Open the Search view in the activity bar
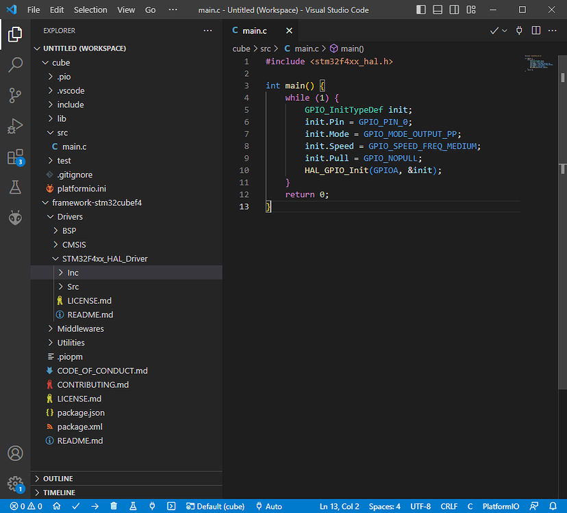 click(x=15, y=65)
